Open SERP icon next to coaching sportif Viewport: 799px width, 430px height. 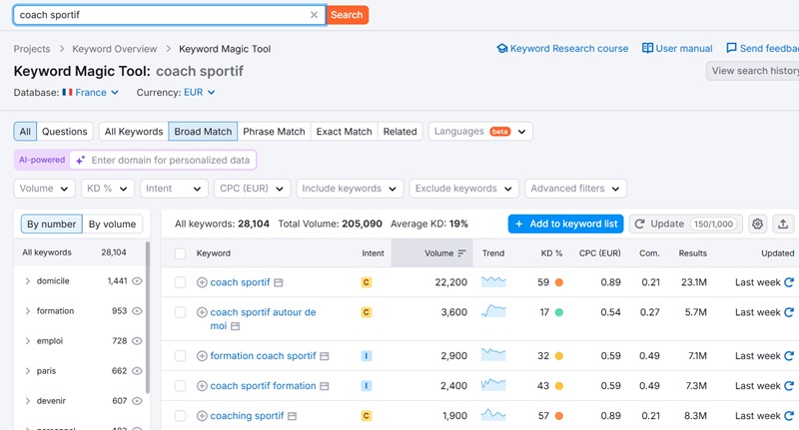pyautogui.click(x=292, y=416)
